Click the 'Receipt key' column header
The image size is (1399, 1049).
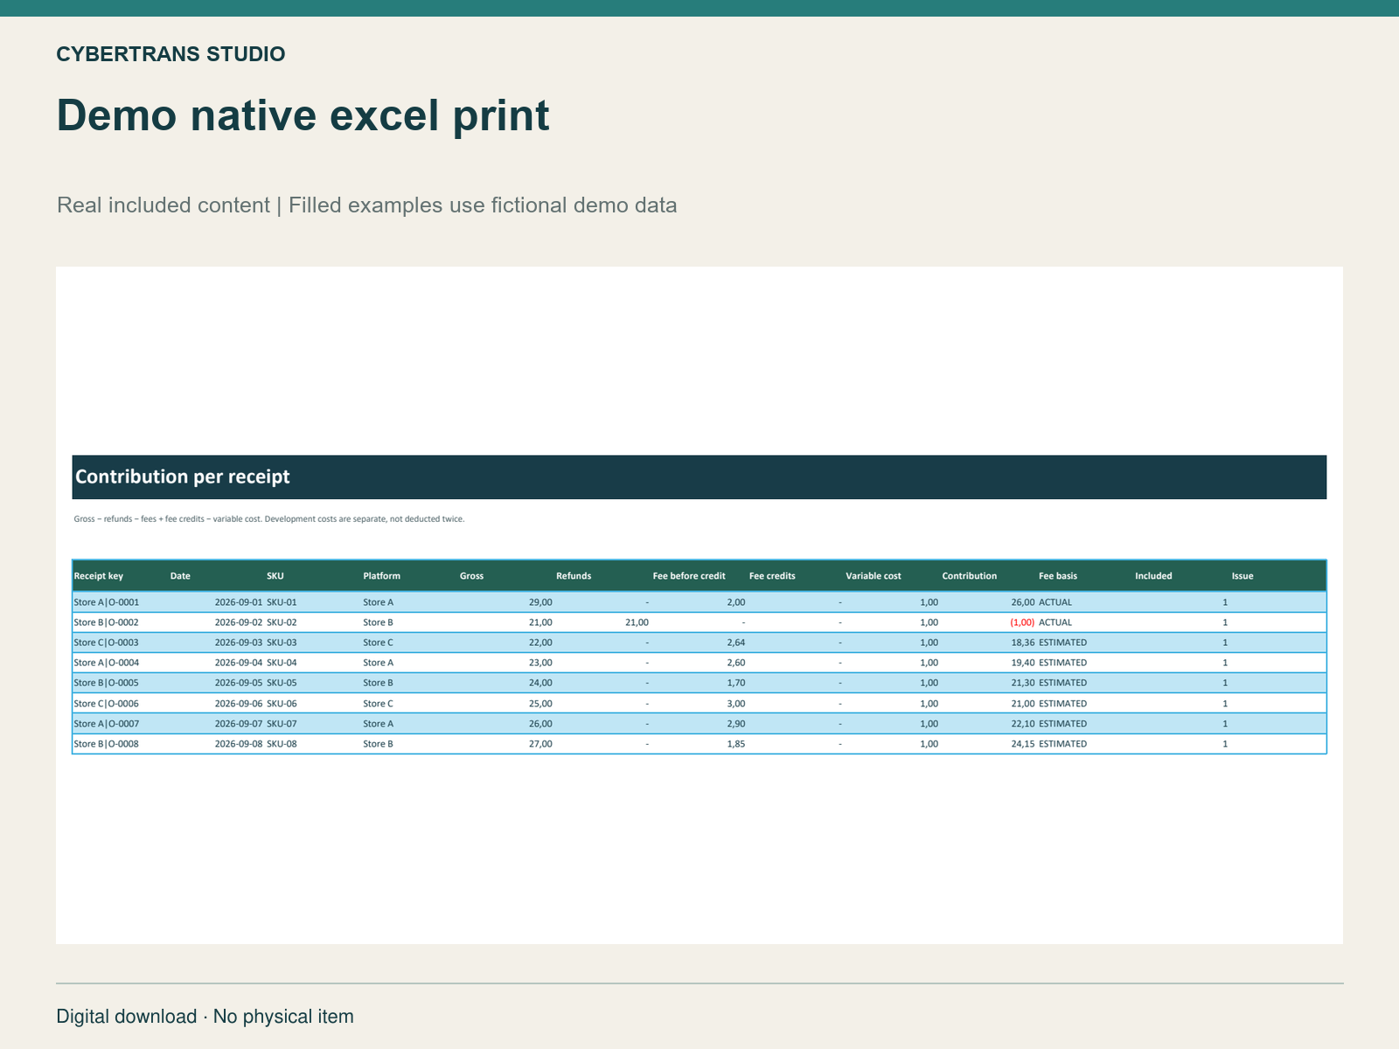point(99,576)
